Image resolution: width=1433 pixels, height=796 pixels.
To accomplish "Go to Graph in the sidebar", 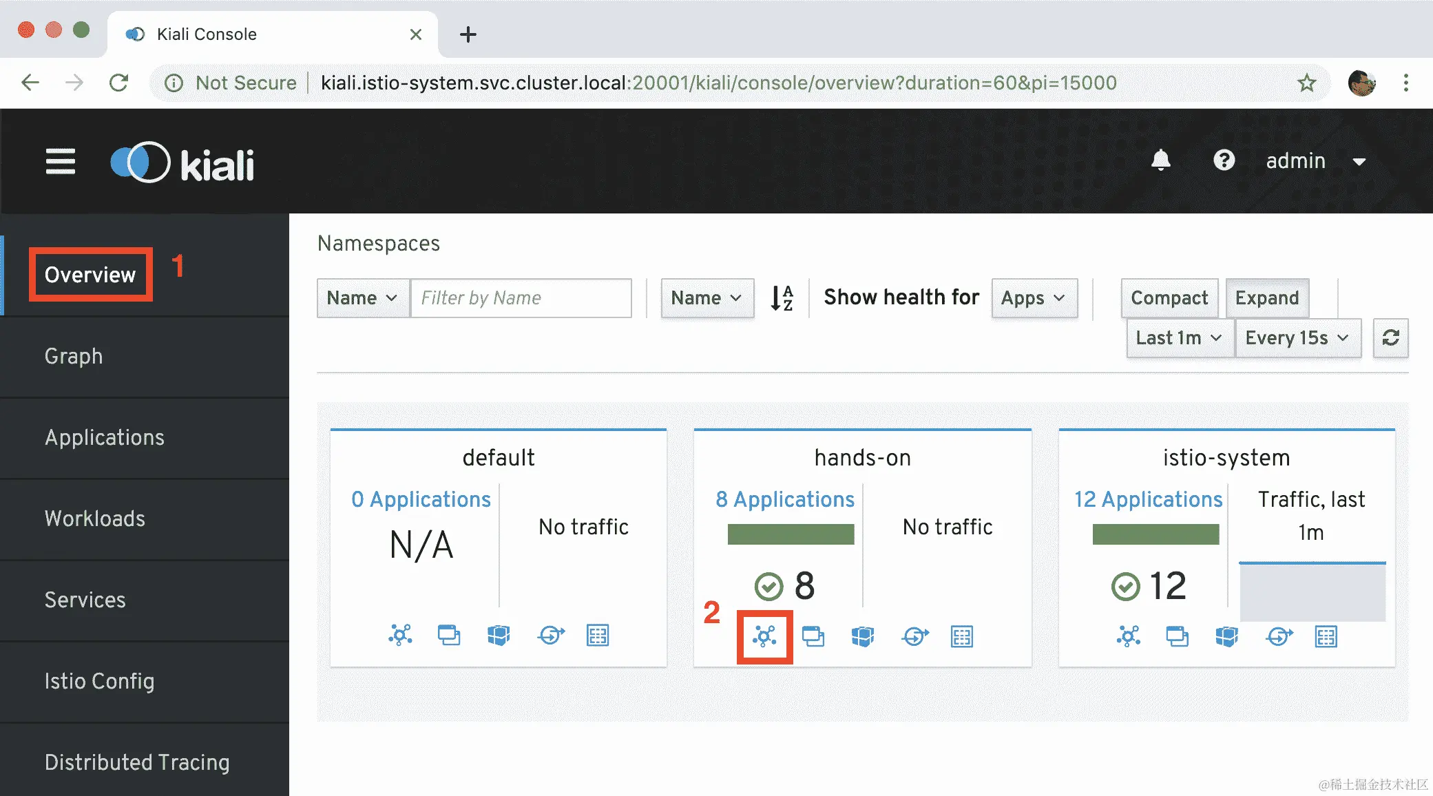I will pyautogui.click(x=74, y=356).
